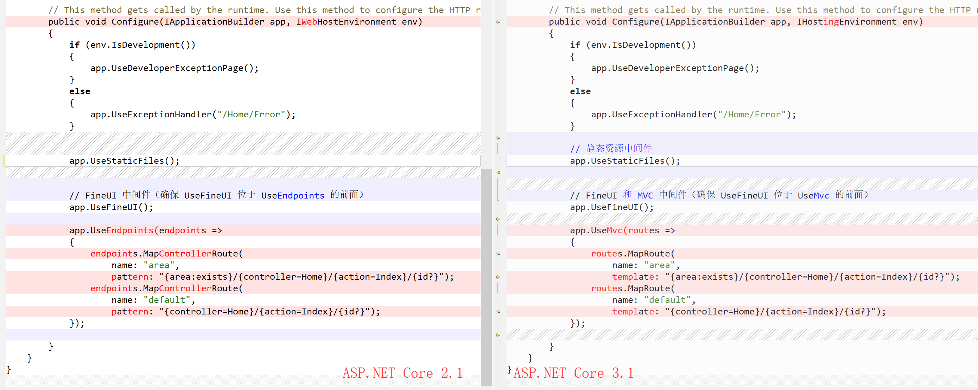
Task: Click the '});' closing line in the left pane
Action: pos(77,323)
